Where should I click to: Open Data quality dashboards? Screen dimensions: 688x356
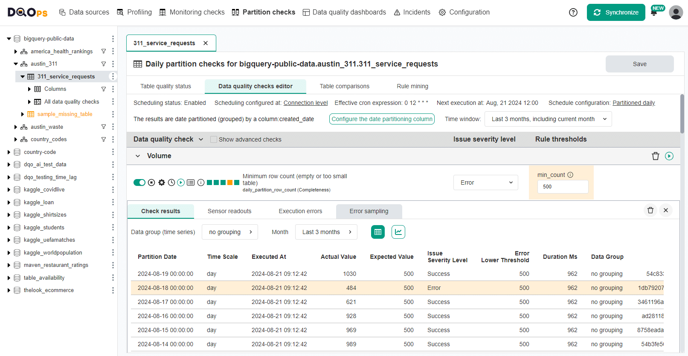[x=344, y=12]
